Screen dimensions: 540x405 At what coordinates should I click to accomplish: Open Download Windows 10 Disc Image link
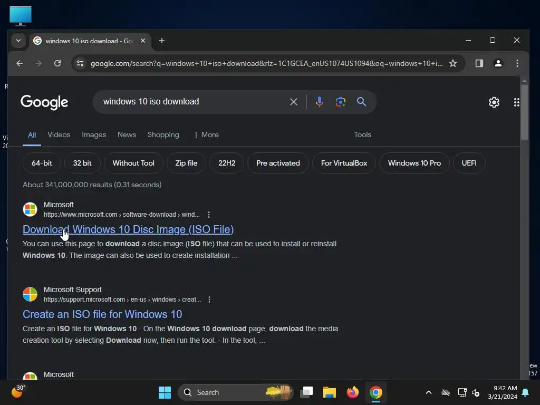[x=128, y=229]
